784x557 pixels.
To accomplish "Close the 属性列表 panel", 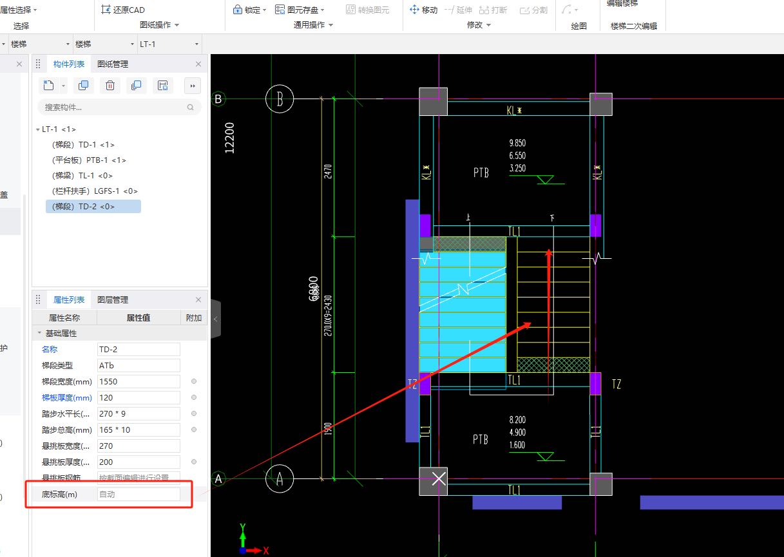I will coord(198,299).
